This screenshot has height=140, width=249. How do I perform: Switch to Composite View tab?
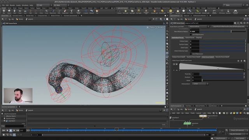coord(42,16)
